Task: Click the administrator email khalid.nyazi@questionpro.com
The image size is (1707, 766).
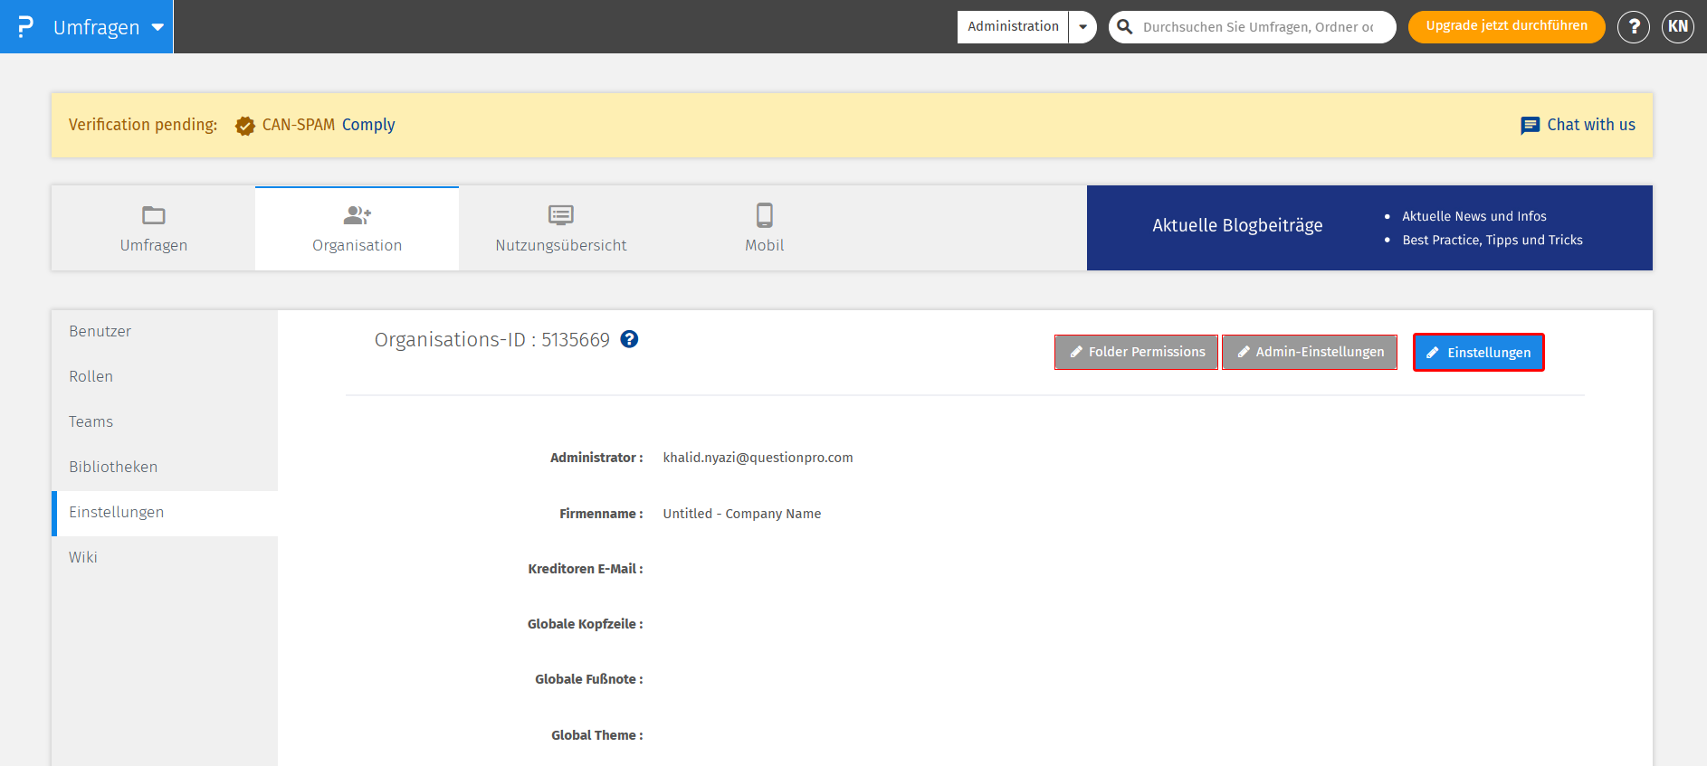Action: (758, 458)
